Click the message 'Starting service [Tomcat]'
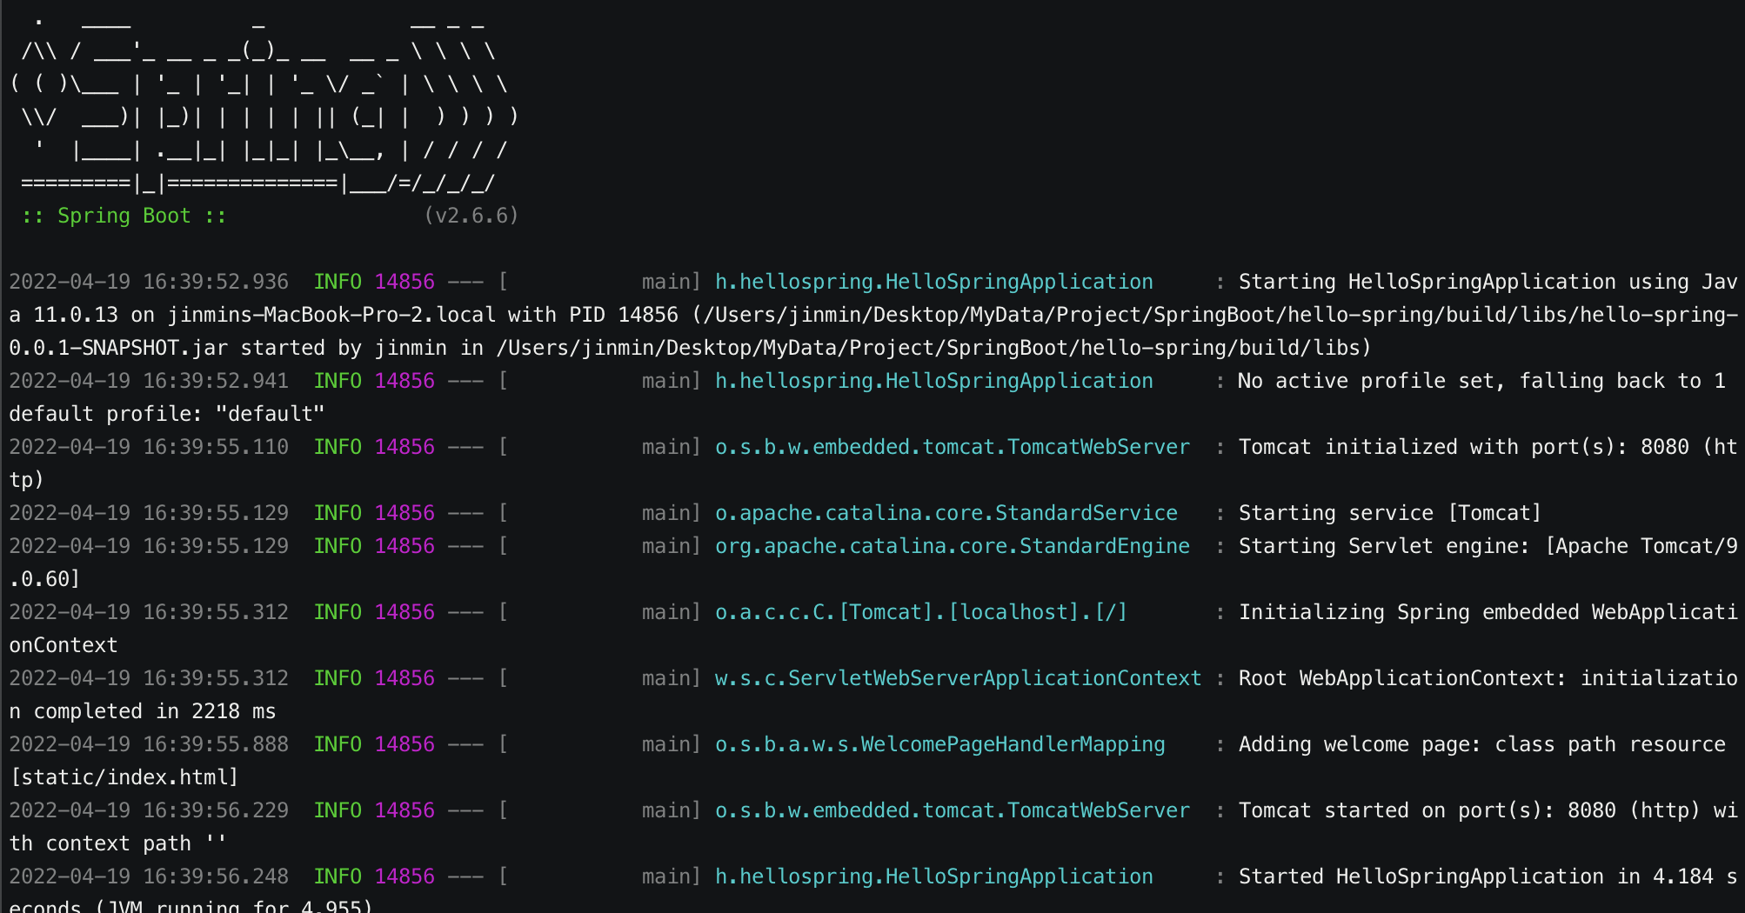Screen dimensions: 1745x913 [1390, 513]
